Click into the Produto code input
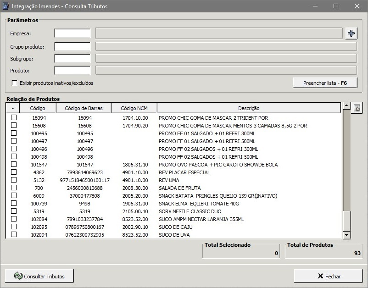The width and height of the screenshot is (368, 288). point(72,70)
